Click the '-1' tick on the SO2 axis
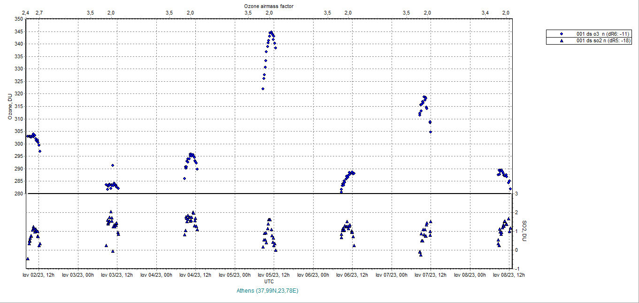639x303 pixels. (516, 269)
